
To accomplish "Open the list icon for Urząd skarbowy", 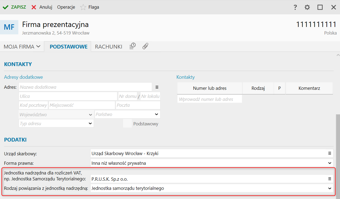I will click(329, 153).
